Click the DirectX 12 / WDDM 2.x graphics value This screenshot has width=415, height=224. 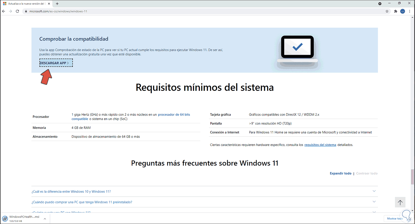[x=284, y=114]
